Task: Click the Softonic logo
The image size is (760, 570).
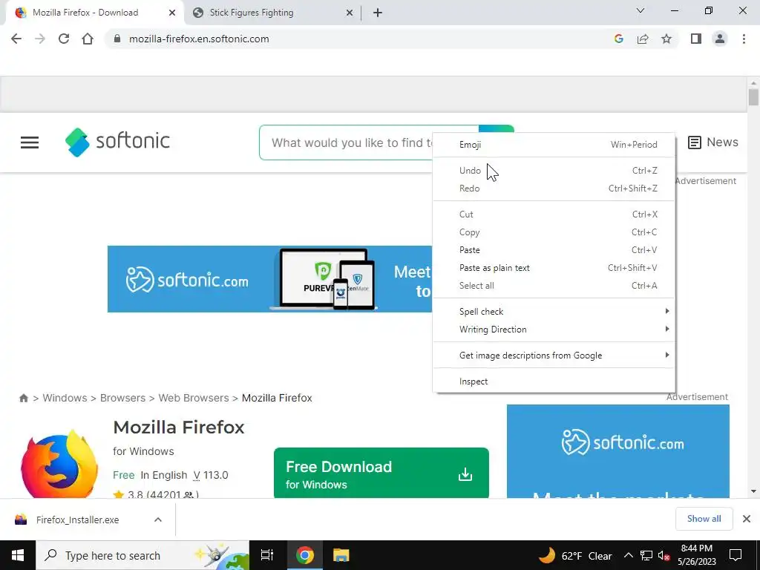Action: (117, 142)
